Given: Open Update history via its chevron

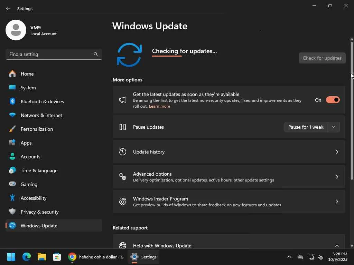Looking at the screenshot, I should click(337, 152).
